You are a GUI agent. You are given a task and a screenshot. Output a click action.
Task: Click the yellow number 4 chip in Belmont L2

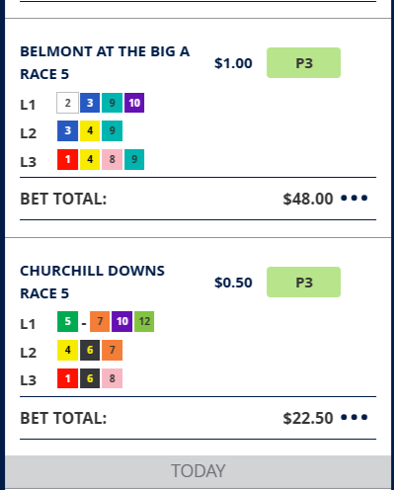[90, 131]
